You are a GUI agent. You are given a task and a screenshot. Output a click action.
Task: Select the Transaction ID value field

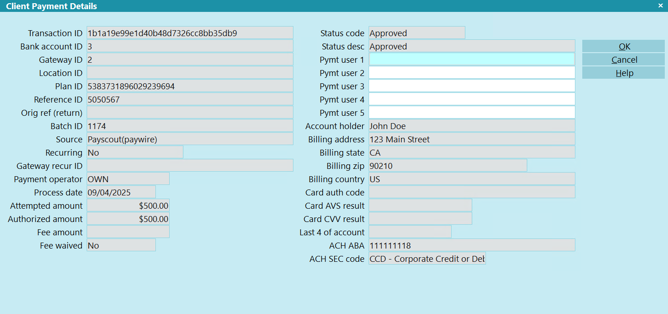point(189,33)
